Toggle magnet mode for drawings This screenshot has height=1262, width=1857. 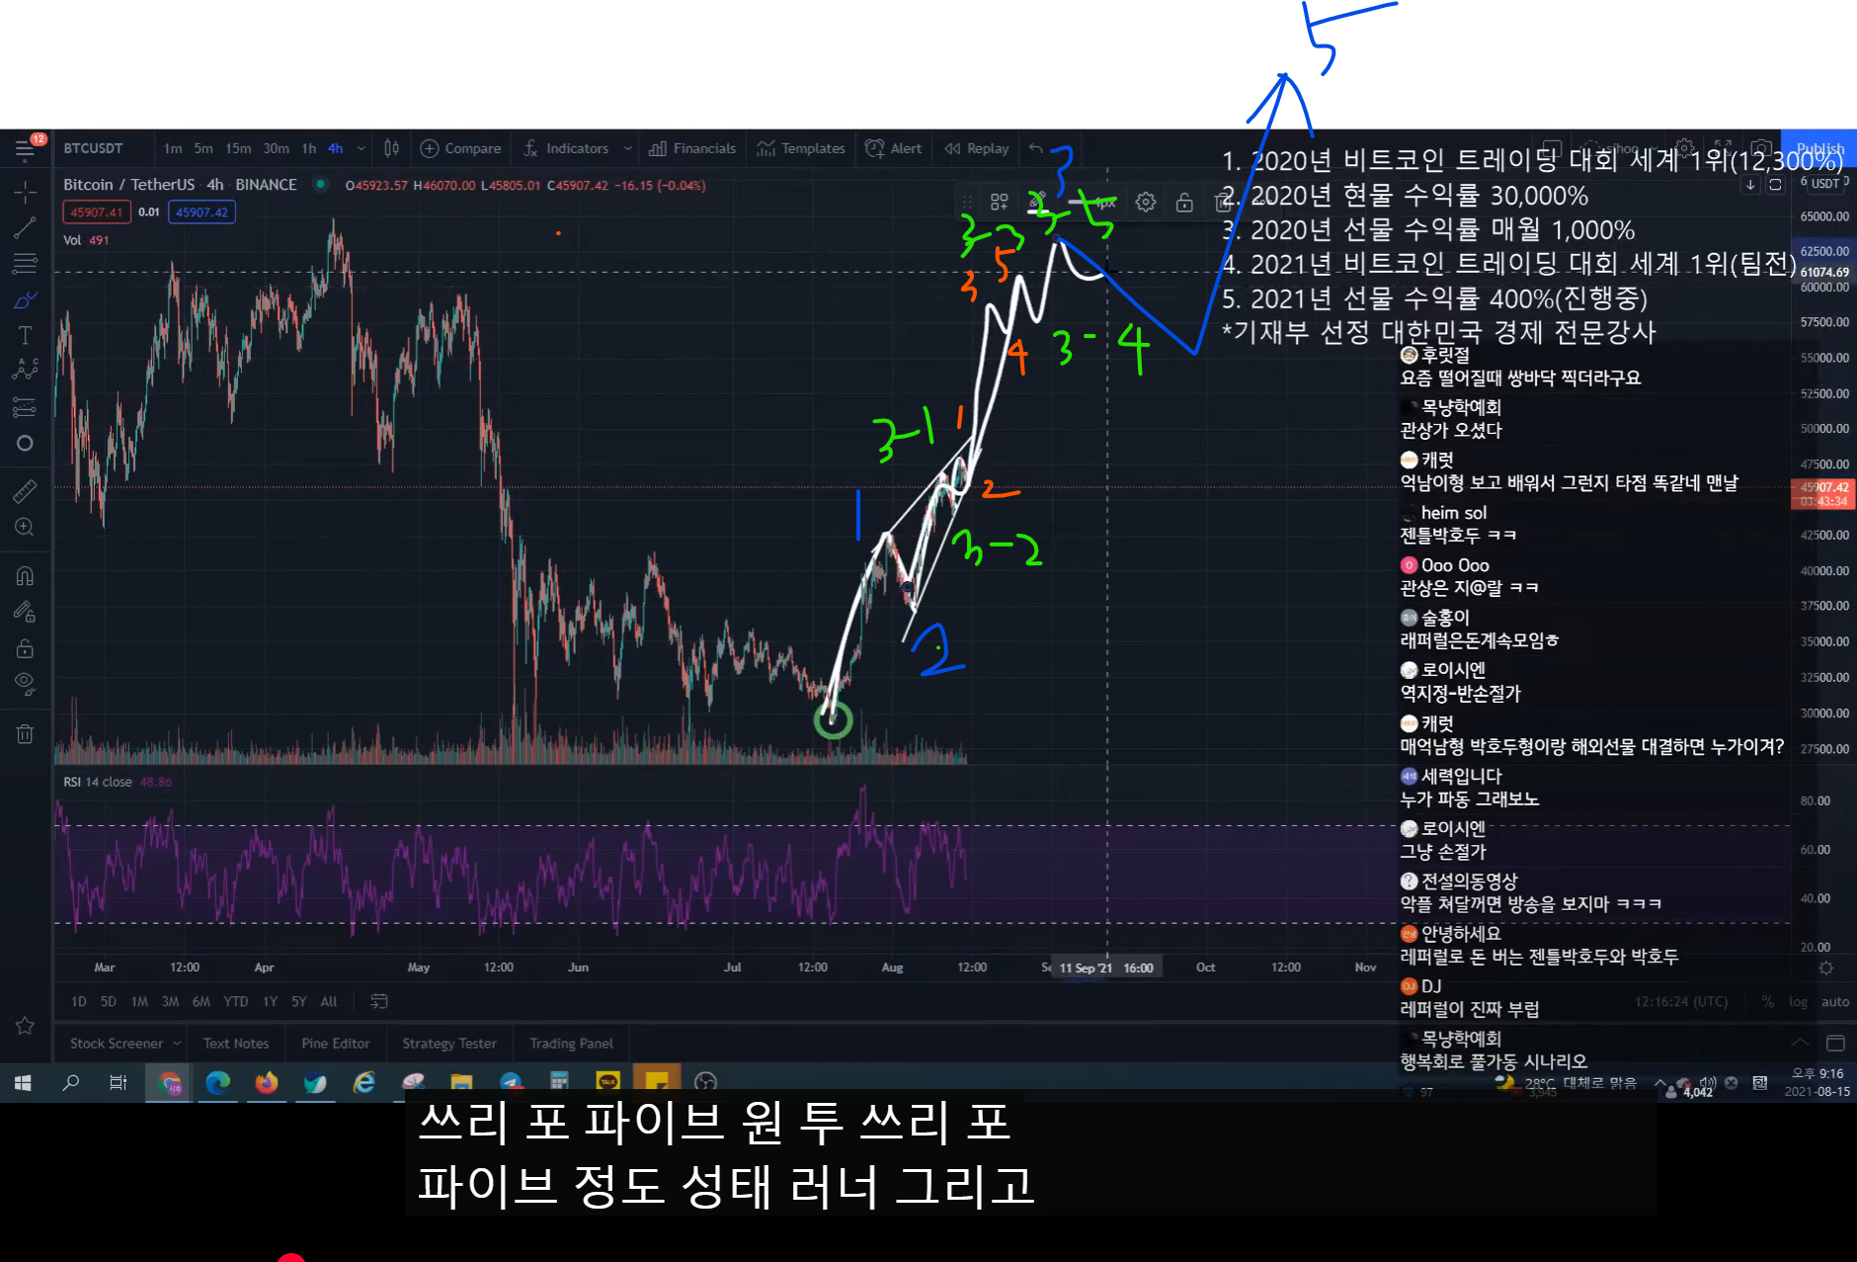pos(25,576)
